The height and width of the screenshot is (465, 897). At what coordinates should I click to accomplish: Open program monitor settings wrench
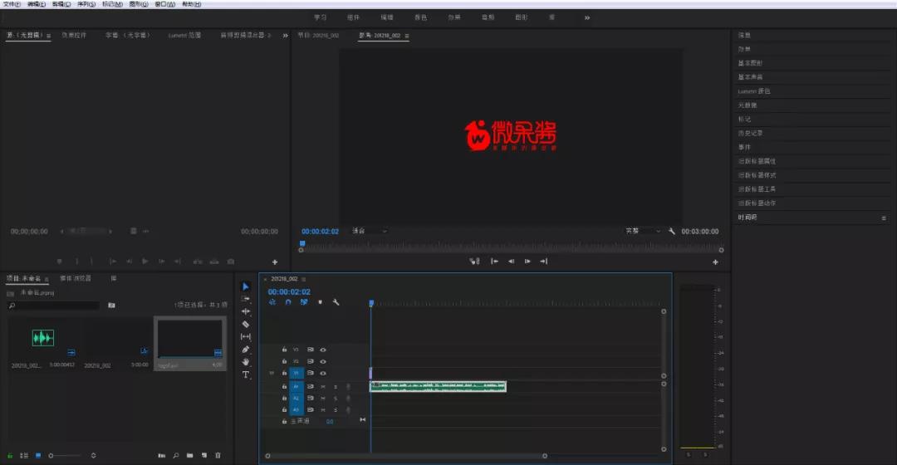672,231
